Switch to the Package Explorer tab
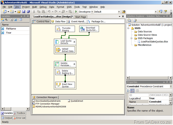Screen dimensions: 173x125 97,21
